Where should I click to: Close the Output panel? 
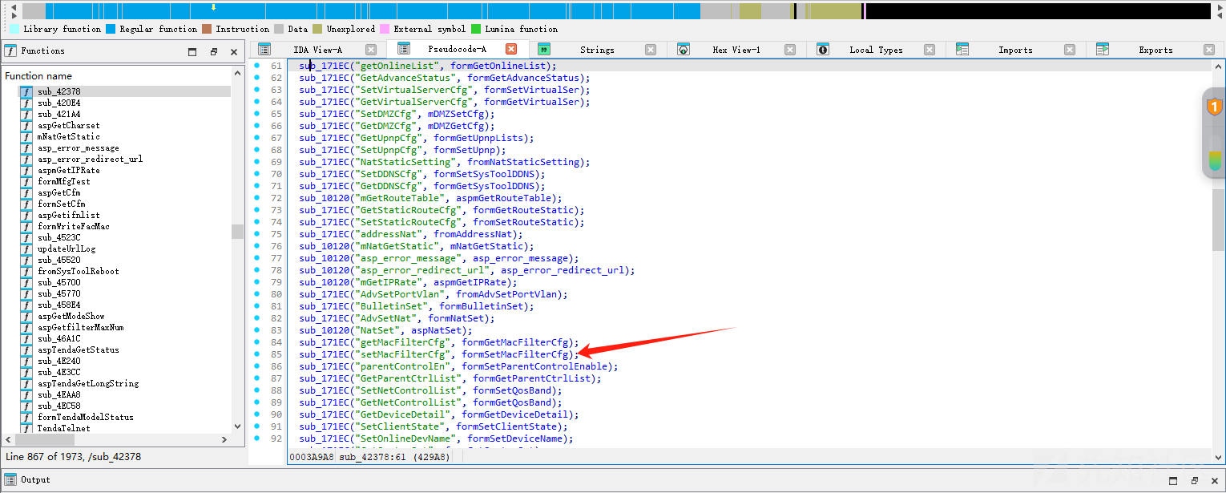[x=1215, y=480]
